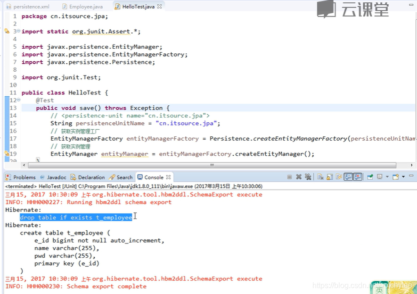This screenshot has height=294, width=417.
Task: Click the Terminate button in Console toolbar
Action: 289,177
